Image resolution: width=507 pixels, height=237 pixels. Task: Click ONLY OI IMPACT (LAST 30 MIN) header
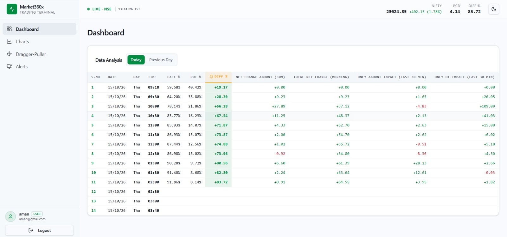[x=465, y=77]
